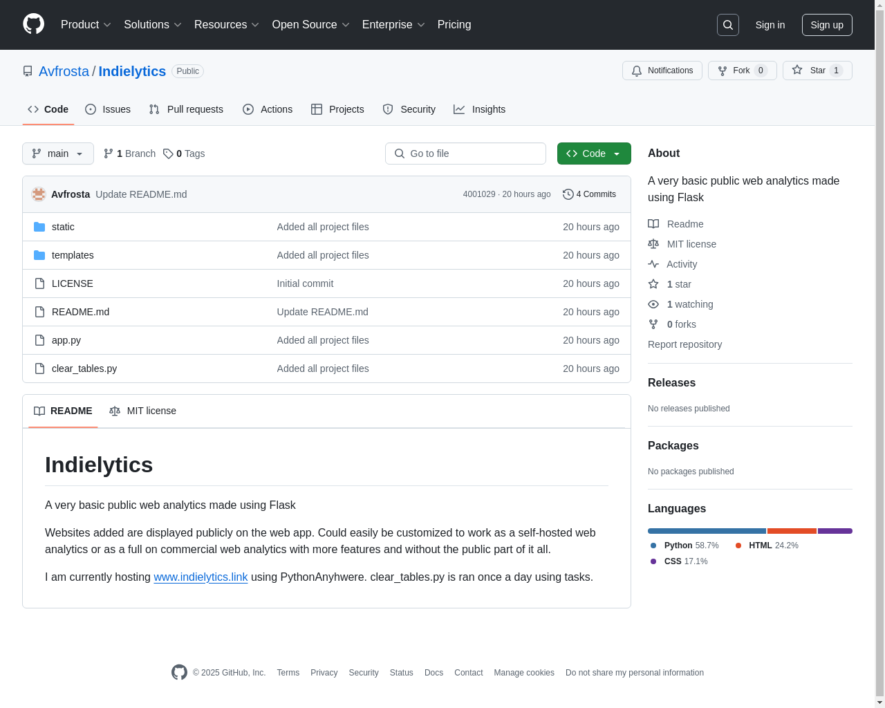Click the bell icon in Notifications button
The image size is (885, 708).
tap(637, 71)
